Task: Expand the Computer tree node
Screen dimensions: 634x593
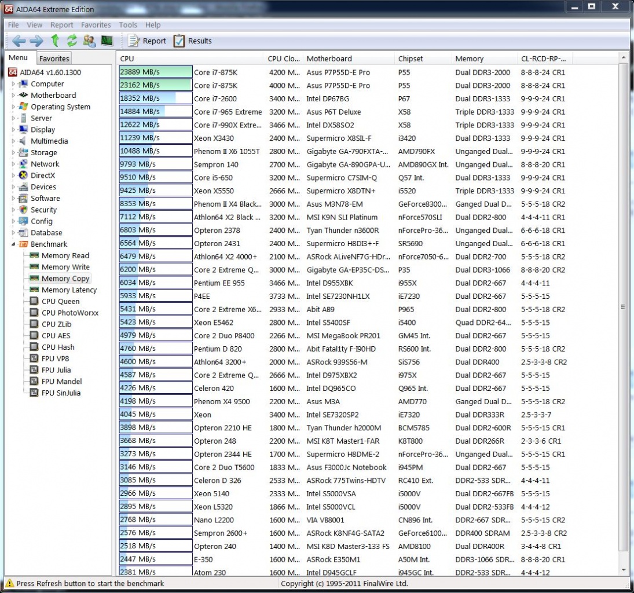Action: pos(13,84)
